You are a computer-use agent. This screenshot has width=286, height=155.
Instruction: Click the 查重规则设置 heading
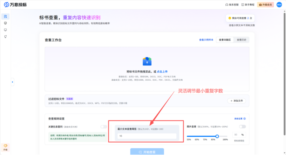point(56,119)
